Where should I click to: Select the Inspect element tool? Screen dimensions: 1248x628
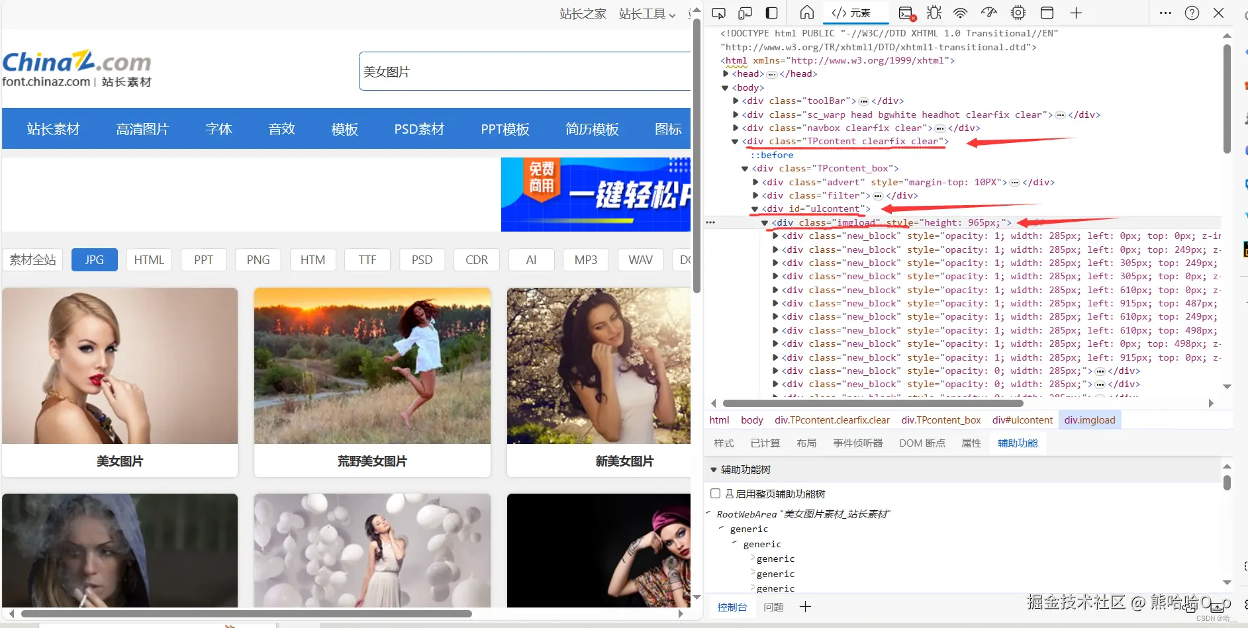(x=720, y=13)
